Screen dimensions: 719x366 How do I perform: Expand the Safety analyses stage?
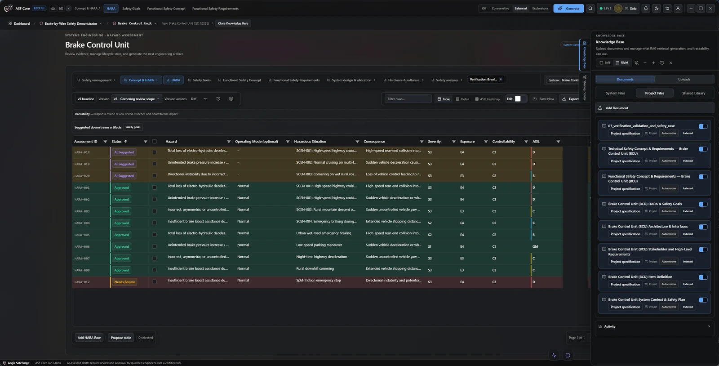click(x=447, y=80)
